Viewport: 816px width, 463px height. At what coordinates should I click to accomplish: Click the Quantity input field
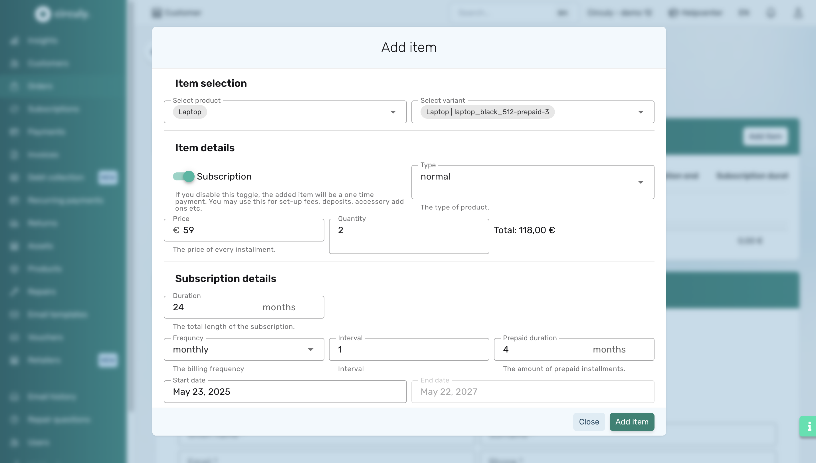point(409,236)
